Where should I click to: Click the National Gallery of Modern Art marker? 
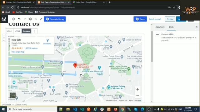coord(109,87)
